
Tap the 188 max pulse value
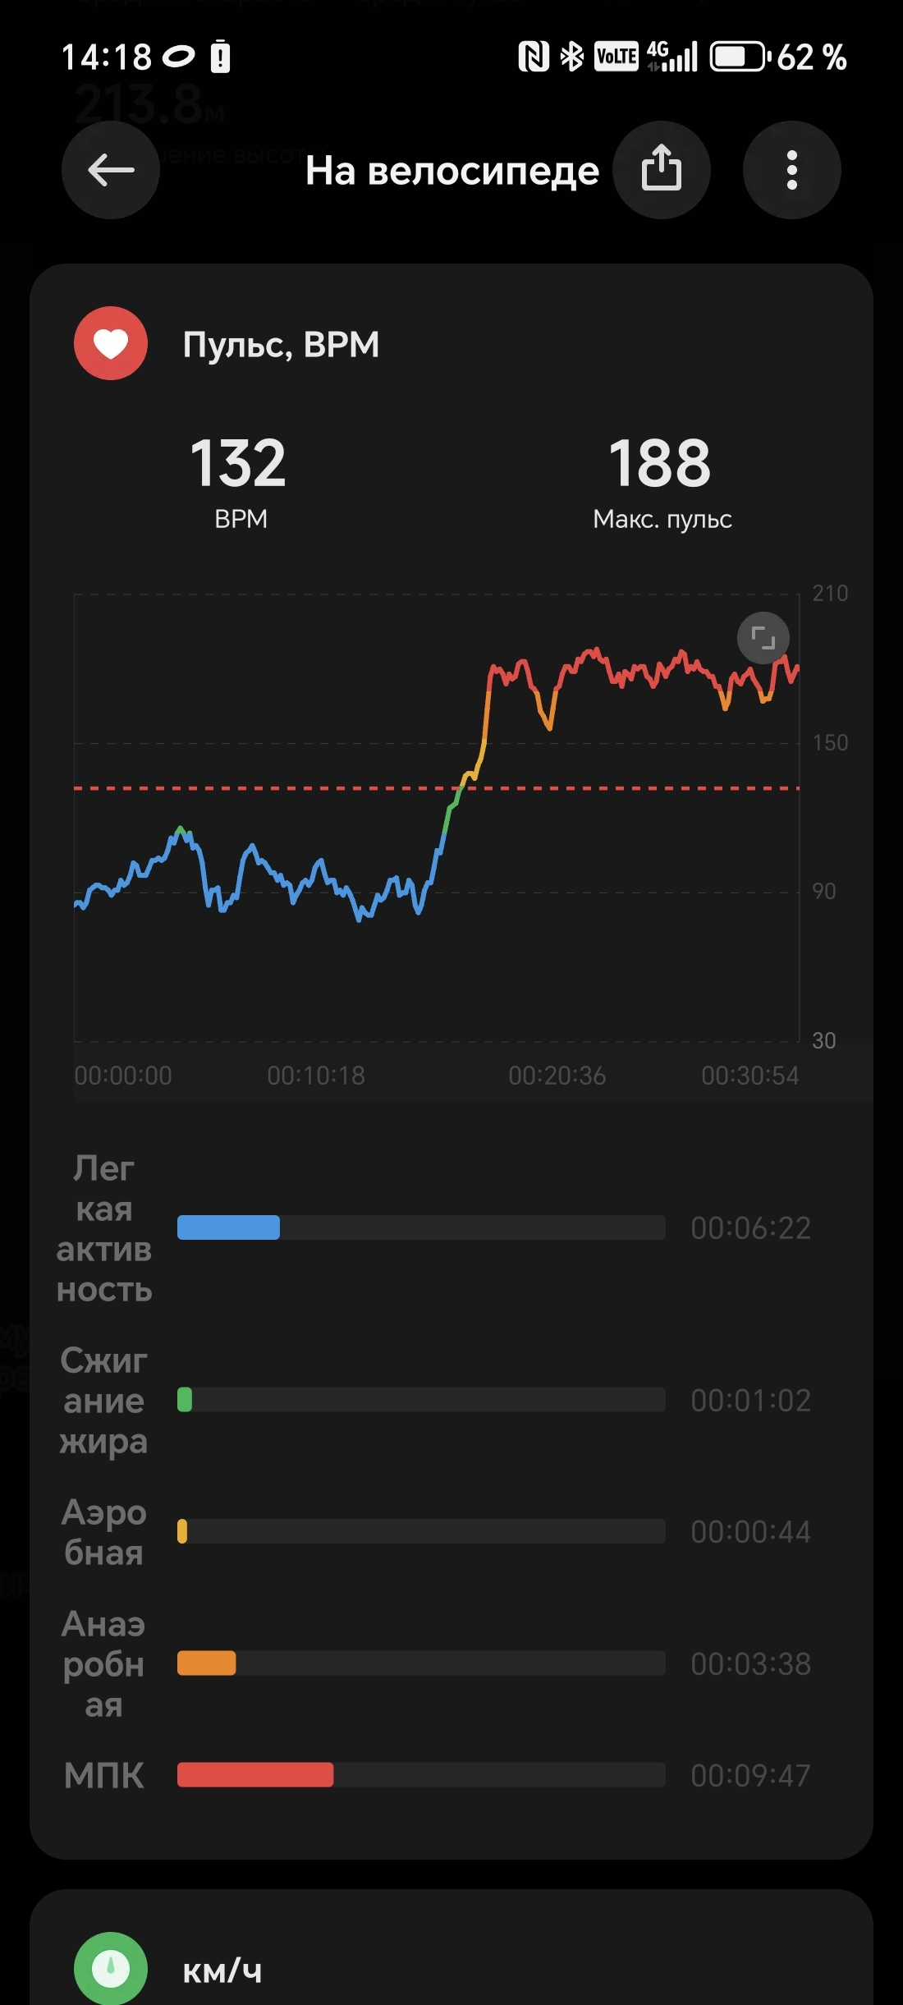click(660, 462)
